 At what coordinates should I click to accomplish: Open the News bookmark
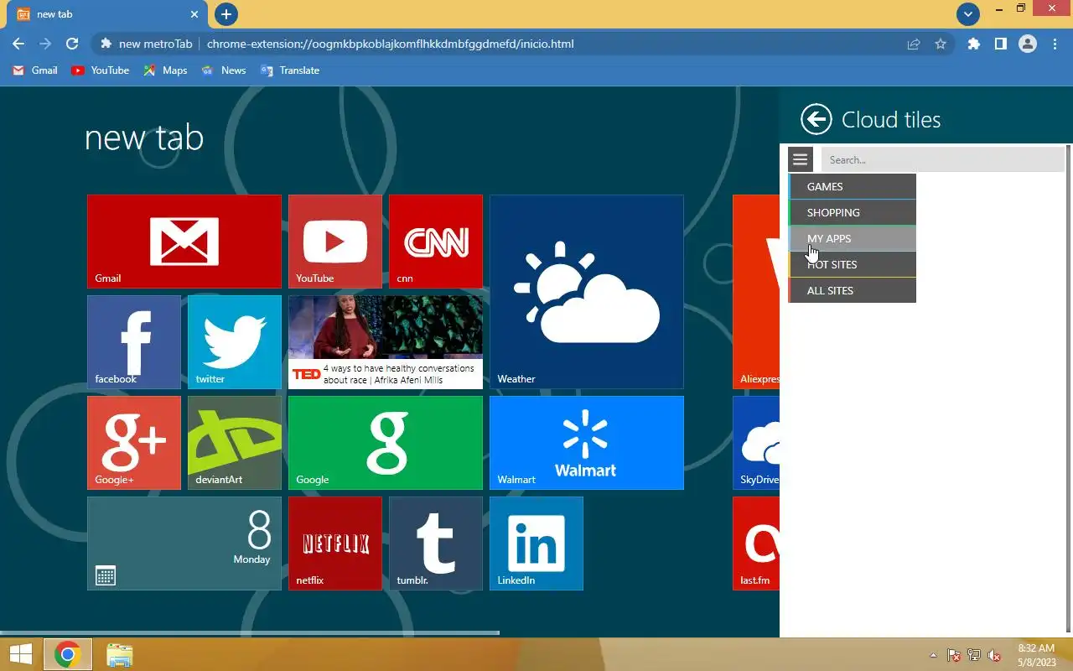(x=224, y=70)
